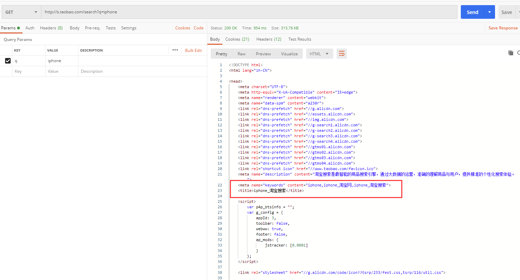Click the DESCRIPTION column header
This screenshot has height=280, width=520.
(x=91, y=50)
